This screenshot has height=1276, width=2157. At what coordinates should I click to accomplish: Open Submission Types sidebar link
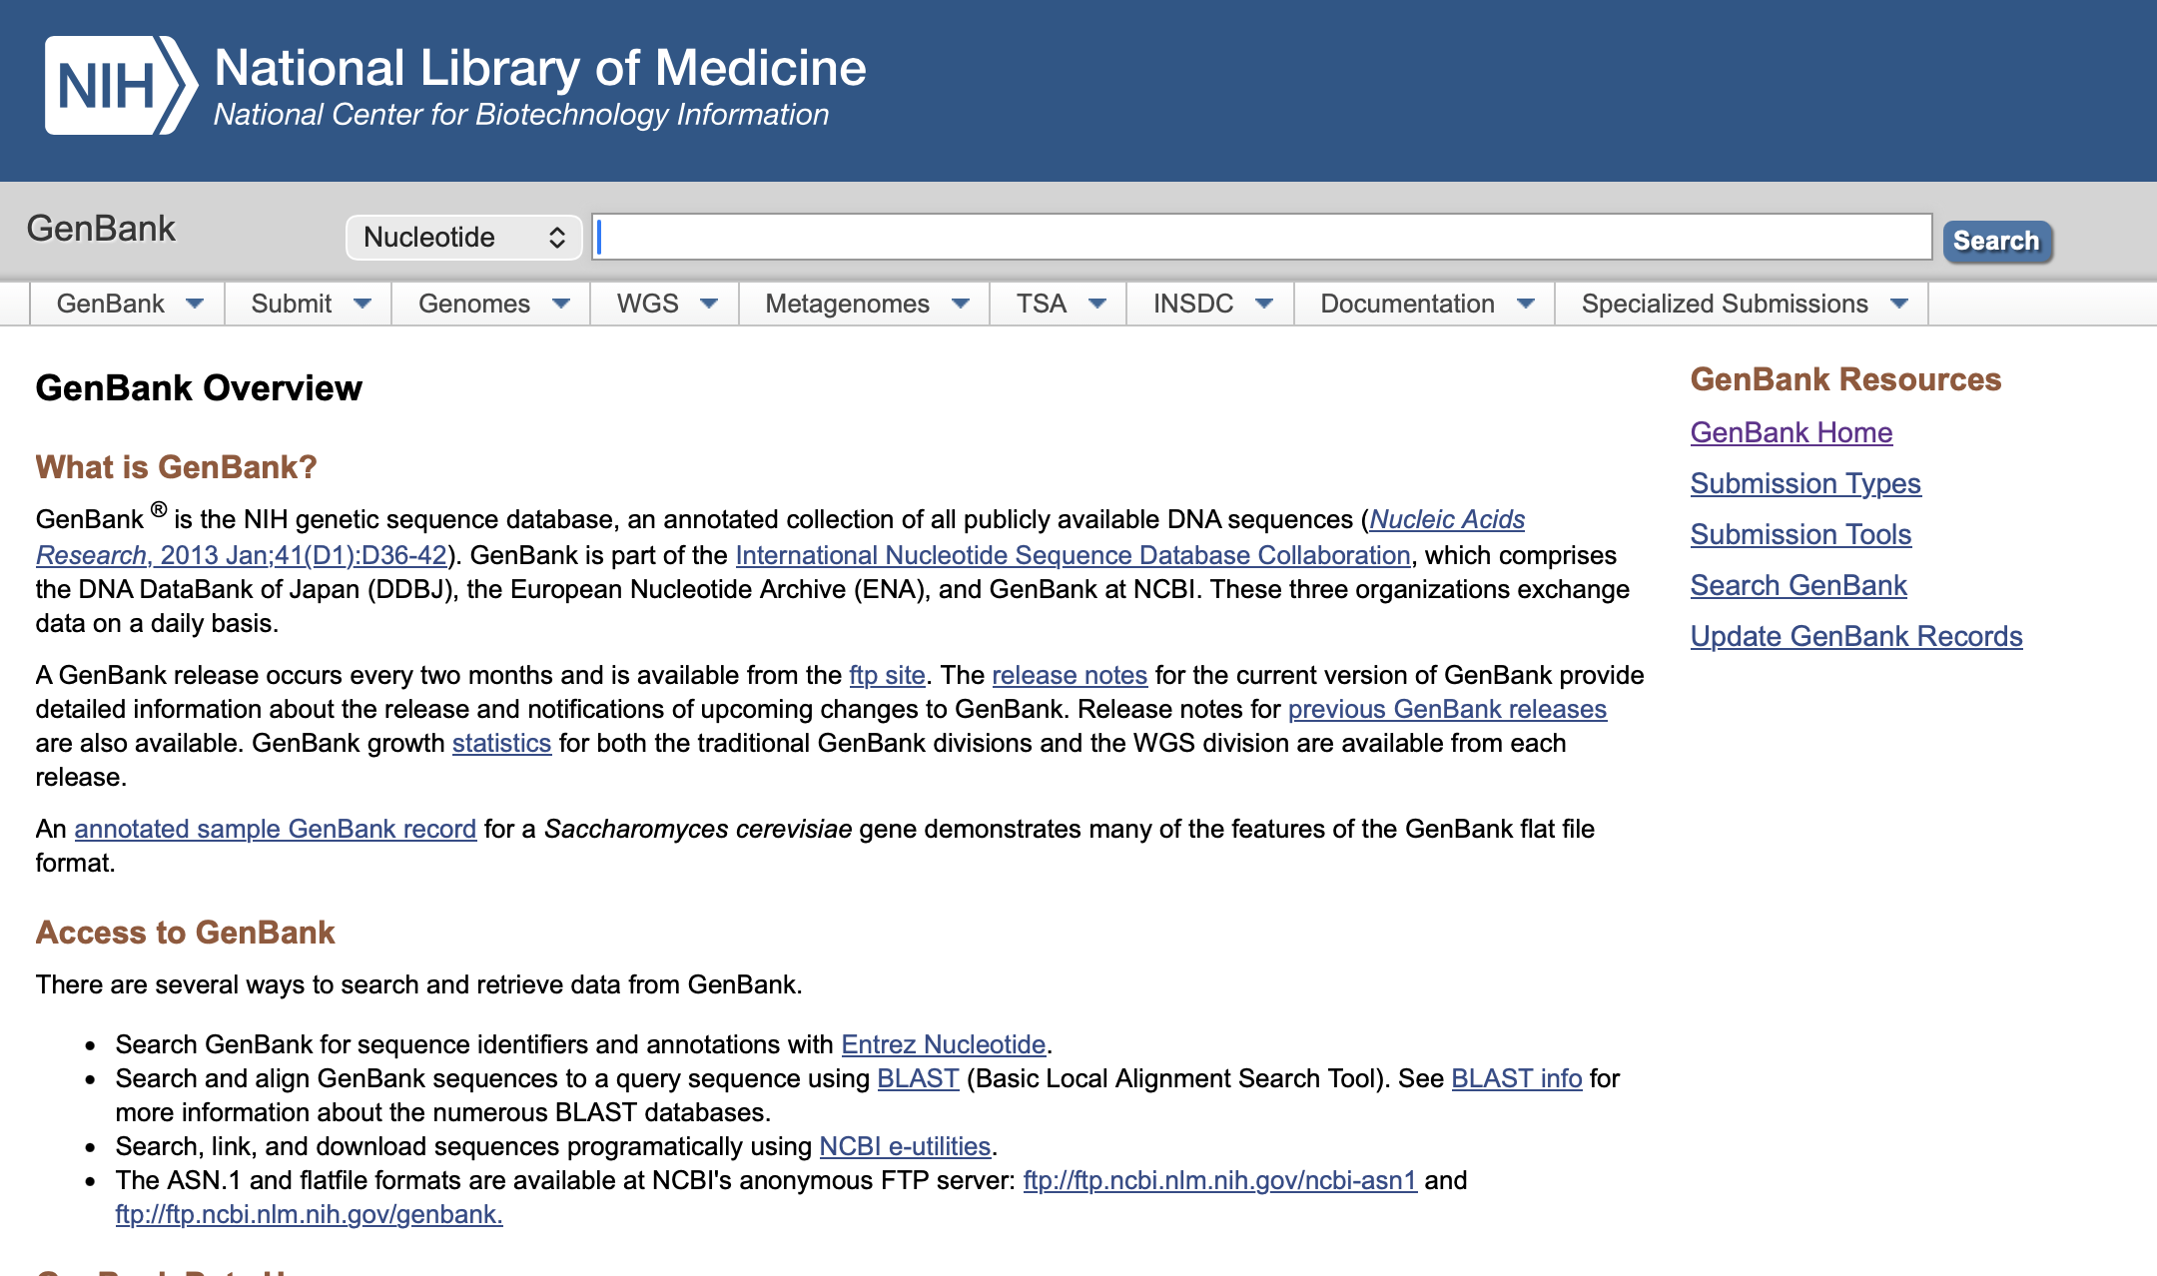1805,483
